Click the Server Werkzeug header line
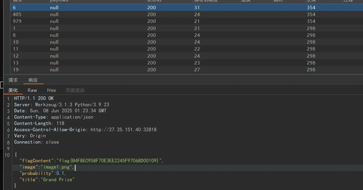This screenshot has width=363, height=190. coord(61,104)
